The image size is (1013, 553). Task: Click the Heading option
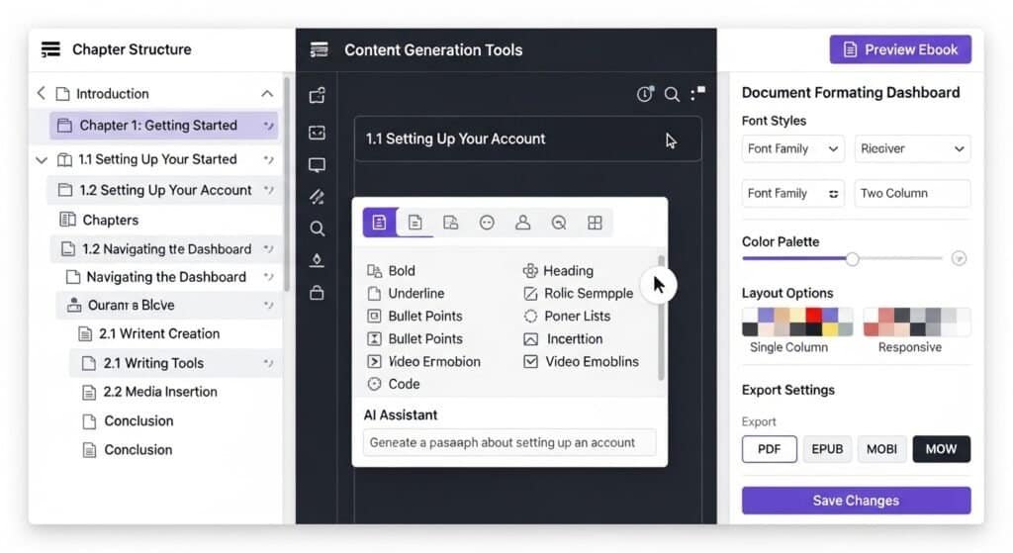[559, 271]
